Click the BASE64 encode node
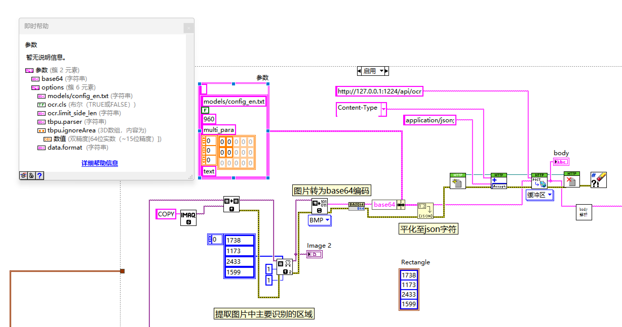 357,206
